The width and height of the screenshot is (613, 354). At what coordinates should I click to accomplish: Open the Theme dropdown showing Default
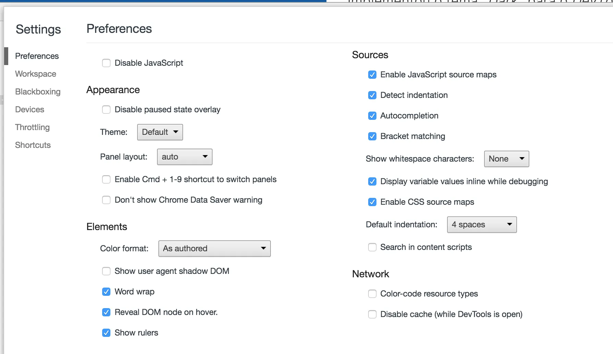click(x=160, y=132)
